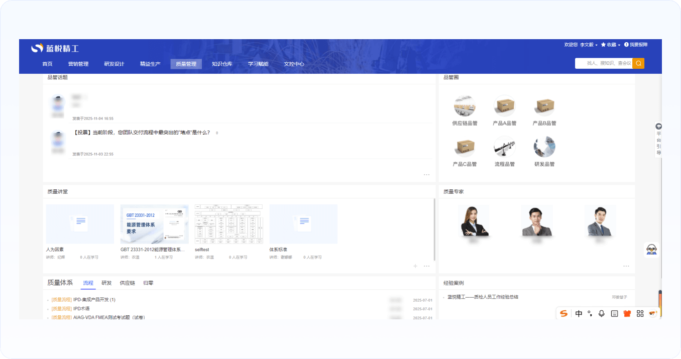
Task: Click the penguin assistant mascot icon
Action: pos(651,249)
